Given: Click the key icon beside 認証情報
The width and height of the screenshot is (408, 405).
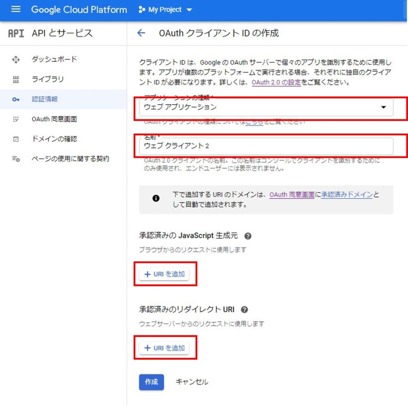Looking at the screenshot, I should click(x=16, y=100).
